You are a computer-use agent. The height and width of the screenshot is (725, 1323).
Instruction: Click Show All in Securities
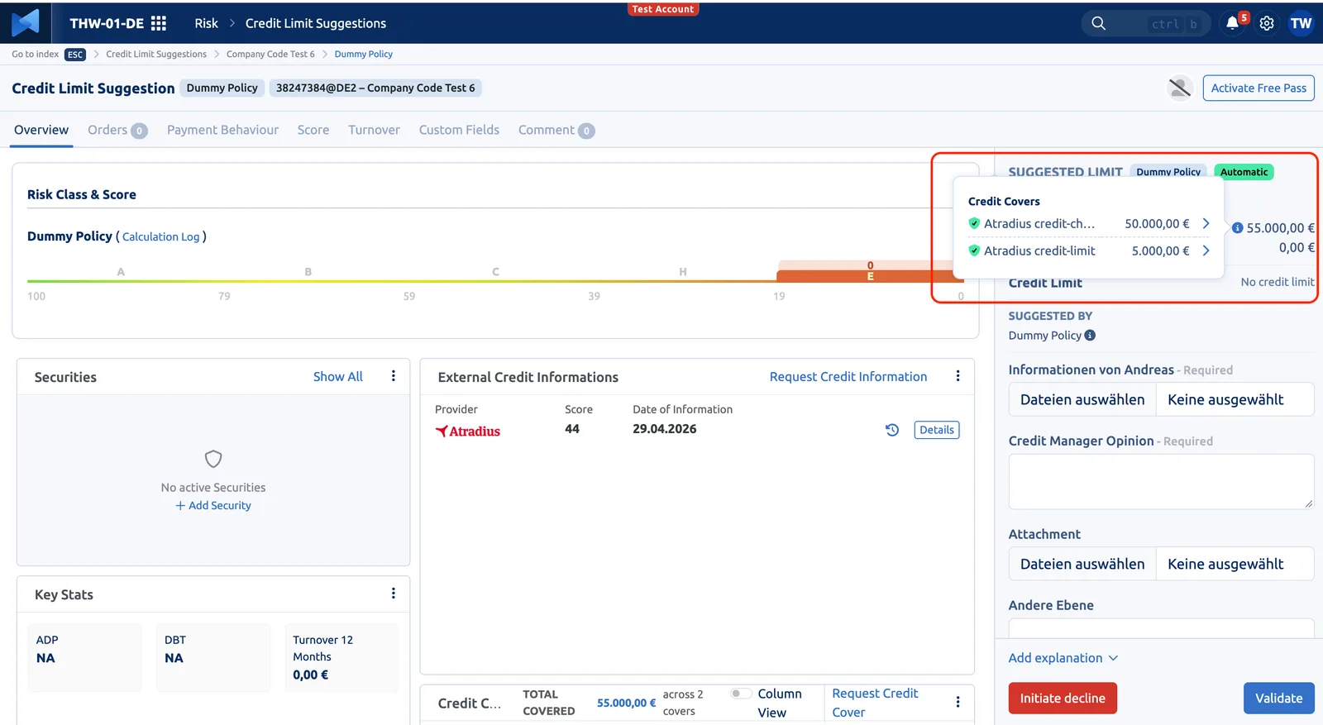click(x=338, y=376)
